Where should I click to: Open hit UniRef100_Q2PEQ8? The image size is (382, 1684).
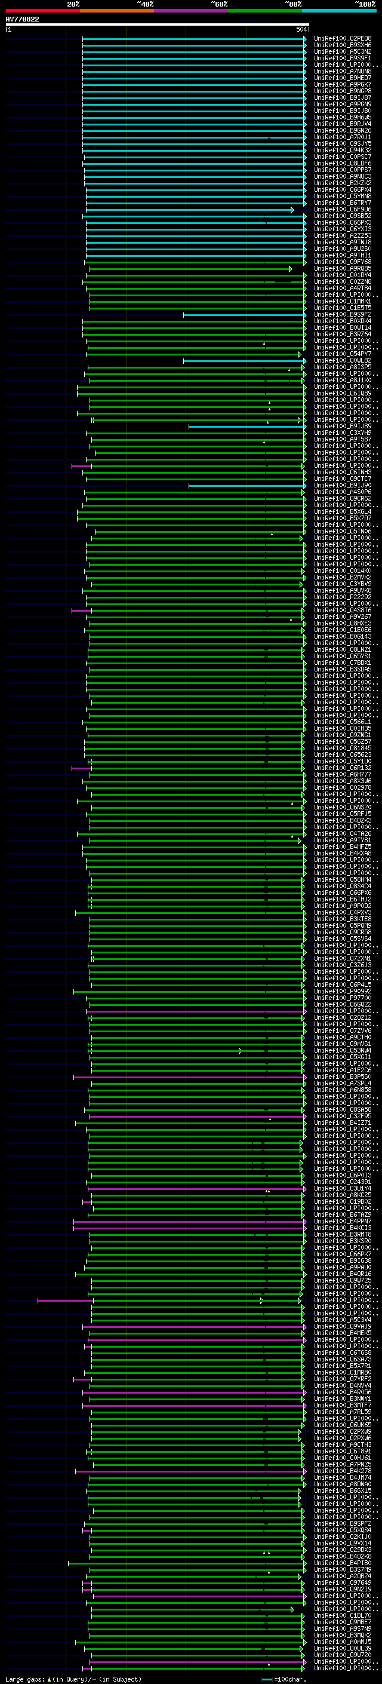(342, 39)
